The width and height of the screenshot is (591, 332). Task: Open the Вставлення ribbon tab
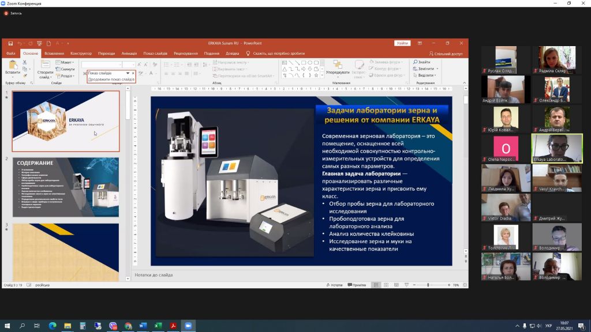pyautogui.click(x=54, y=54)
